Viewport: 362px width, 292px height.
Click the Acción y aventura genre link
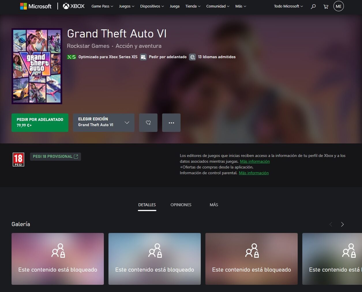(138, 46)
